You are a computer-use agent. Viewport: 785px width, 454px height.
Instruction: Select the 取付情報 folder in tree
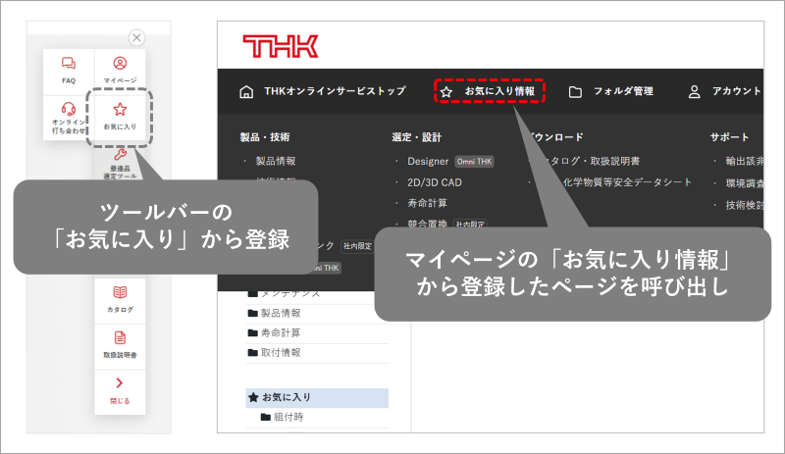(x=279, y=352)
